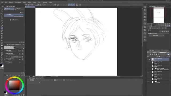Viewport: 171px width, 96px height.
Task: Click the rightmost icon on layer options row
Action: coord(168,54)
